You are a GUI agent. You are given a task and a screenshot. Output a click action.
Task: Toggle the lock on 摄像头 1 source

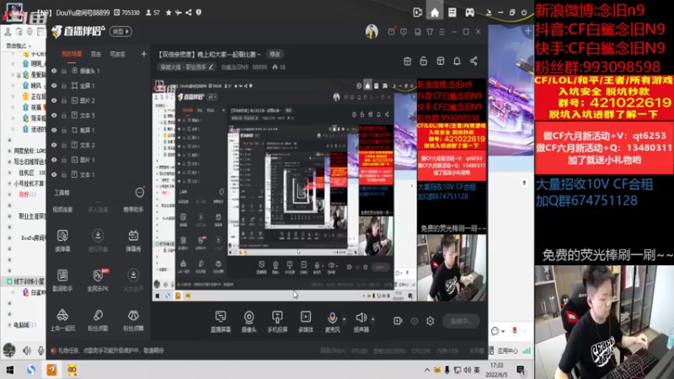pos(64,71)
